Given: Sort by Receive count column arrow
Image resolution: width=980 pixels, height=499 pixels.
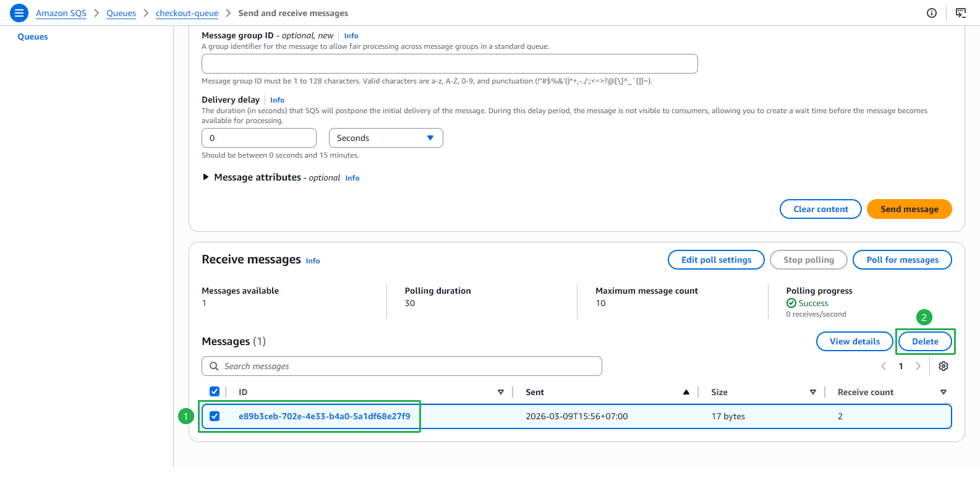Looking at the screenshot, I should (944, 392).
